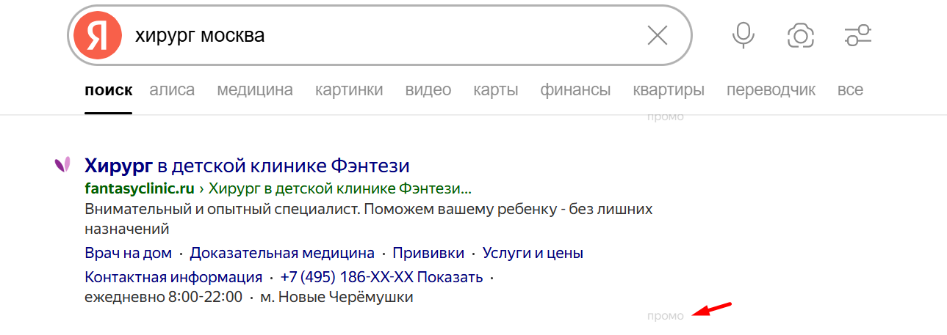The width and height of the screenshot is (947, 335).
Task: Open search settings sliders icon
Action: click(x=857, y=35)
